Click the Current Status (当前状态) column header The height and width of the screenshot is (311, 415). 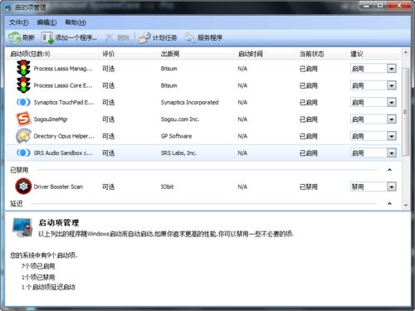(311, 54)
